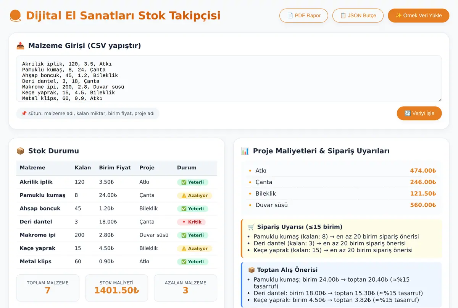
Task: Click the Stok Maliyeti 1401.50₺ card
Action: click(x=116, y=288)
